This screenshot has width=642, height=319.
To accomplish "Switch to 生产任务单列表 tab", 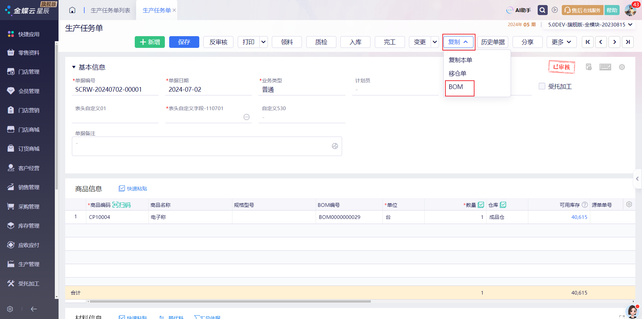I will [110, 10].
